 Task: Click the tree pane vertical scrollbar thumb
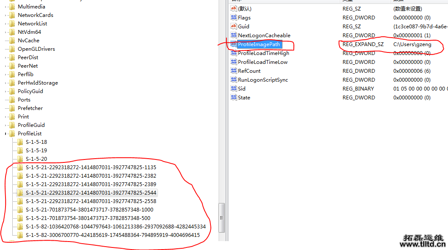pyautogui.click(x=221, y=217)
